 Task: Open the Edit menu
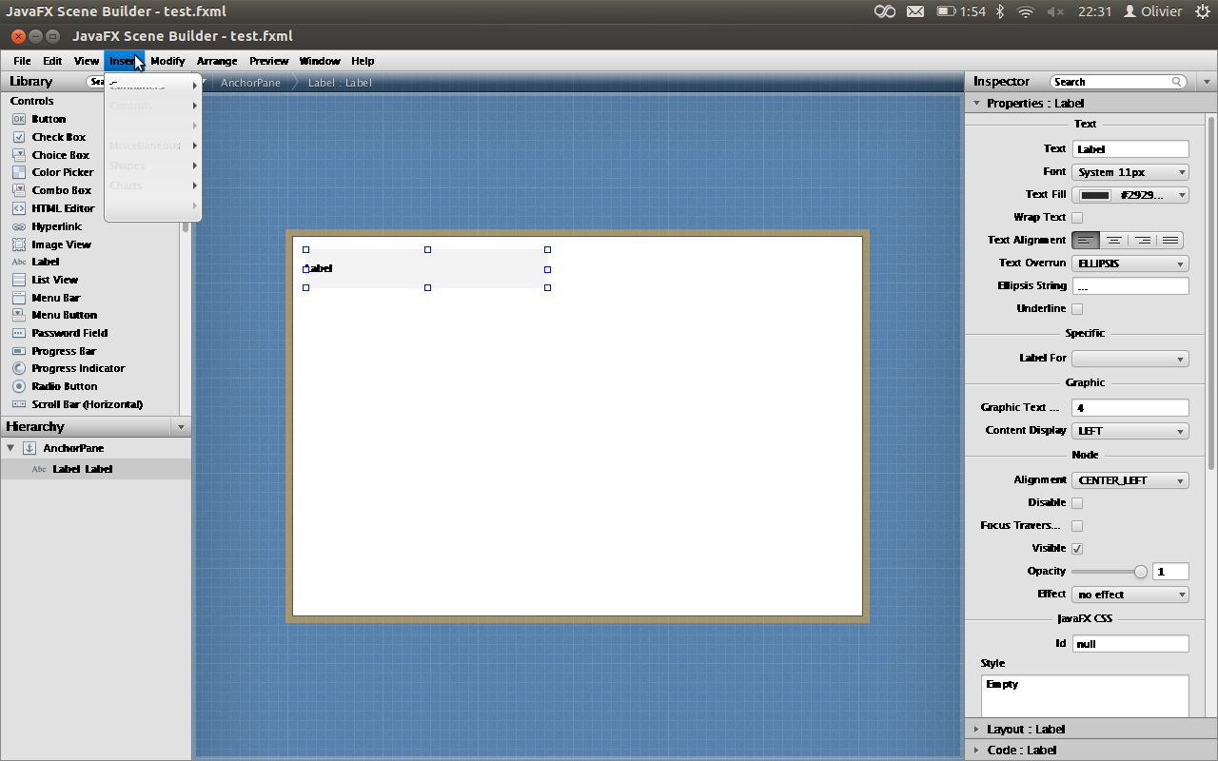tap(52, 61)
